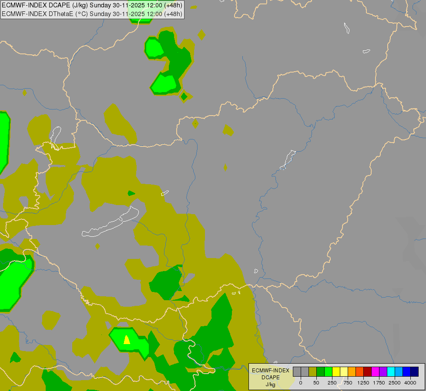Click the legend label "250"
Screen dimensions: 426x391
[x=332, y=383]
